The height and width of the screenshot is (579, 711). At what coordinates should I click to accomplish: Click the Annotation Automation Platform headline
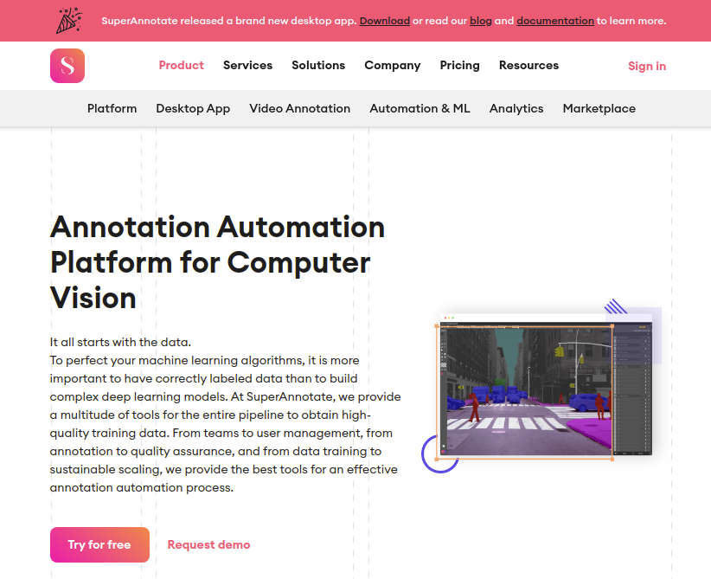(x=218, y=262)
